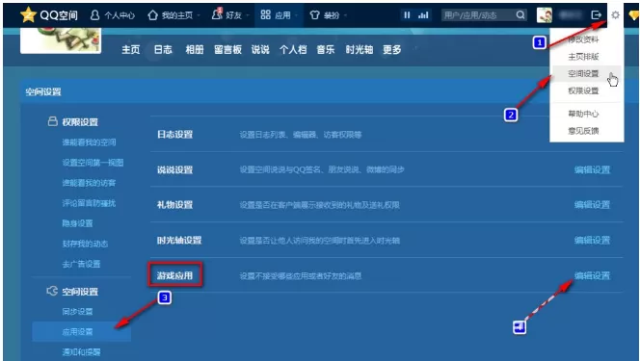Go to the 日志 navigation tab

(163, 50)
